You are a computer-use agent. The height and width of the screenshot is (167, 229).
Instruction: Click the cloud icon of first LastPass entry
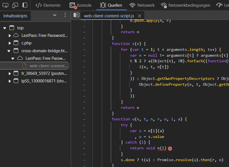tap(16, 35)
